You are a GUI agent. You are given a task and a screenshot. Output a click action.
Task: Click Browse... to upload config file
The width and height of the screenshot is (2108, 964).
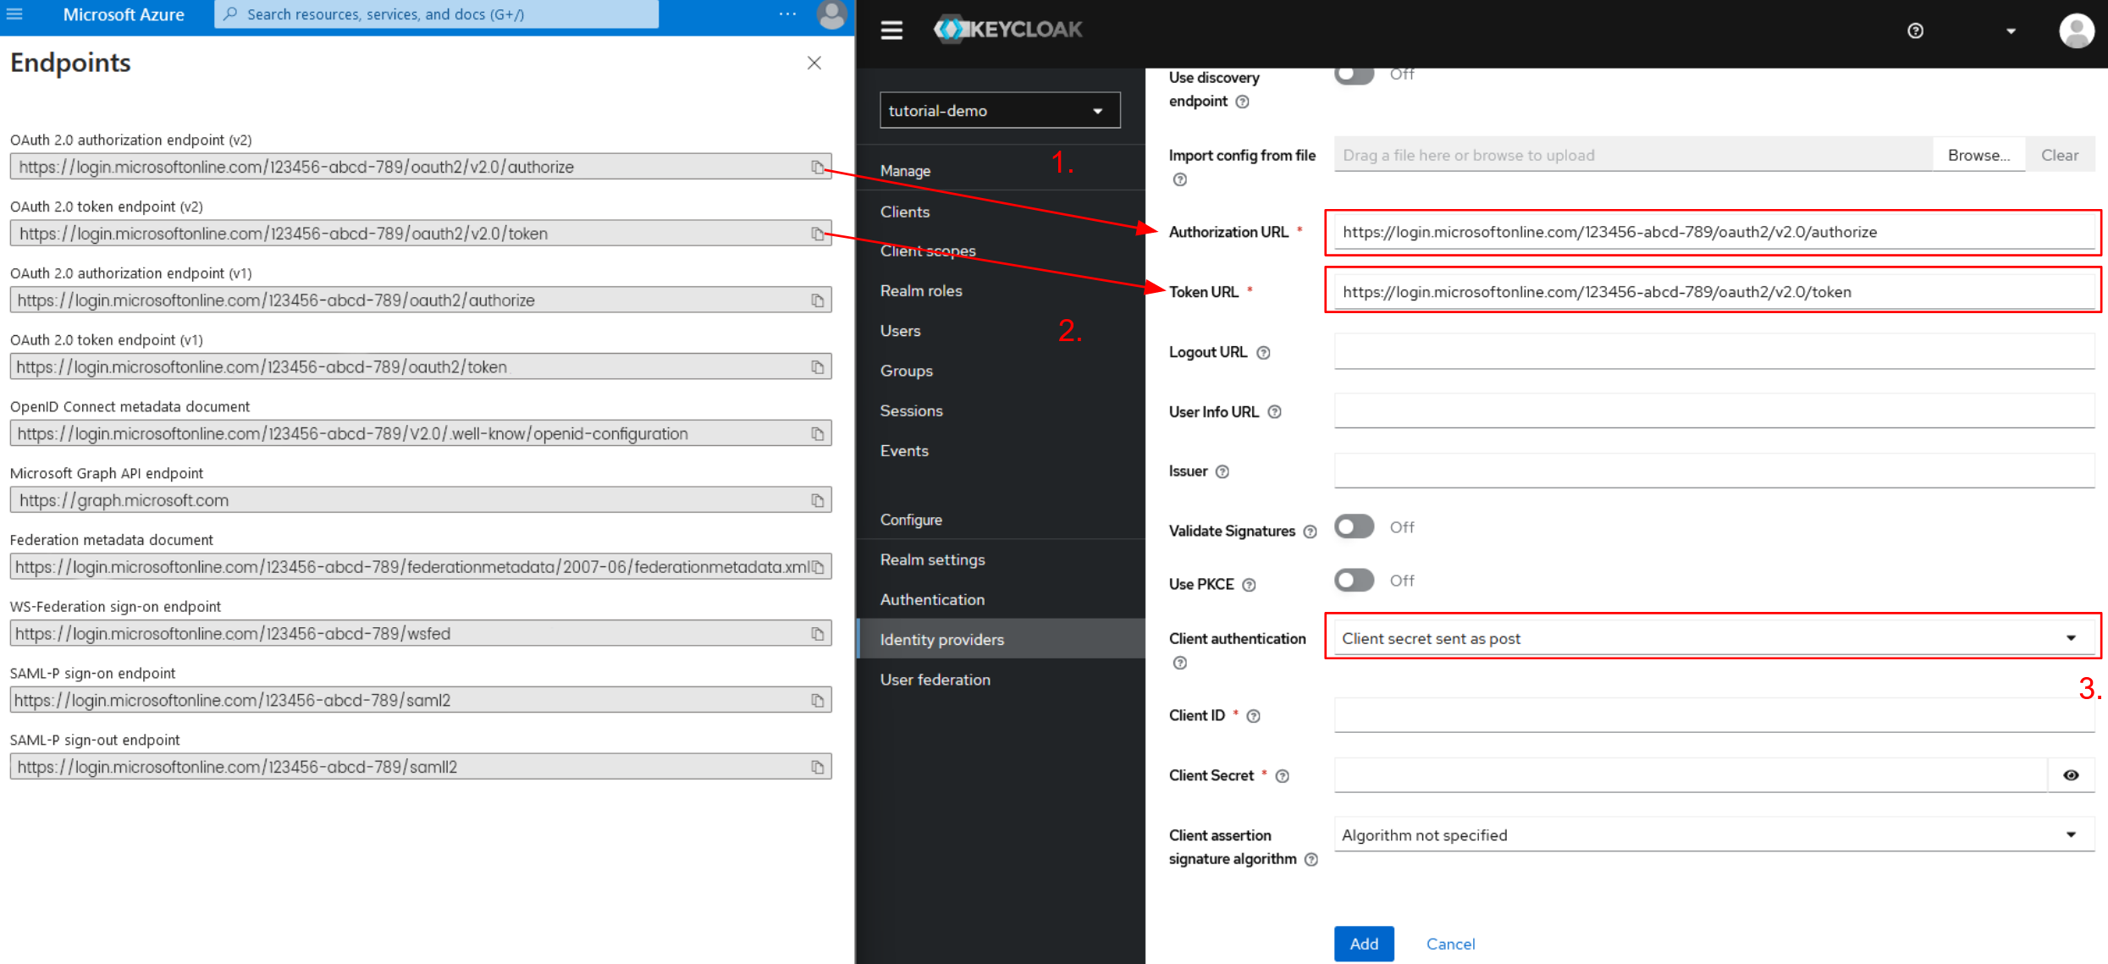1978,155
